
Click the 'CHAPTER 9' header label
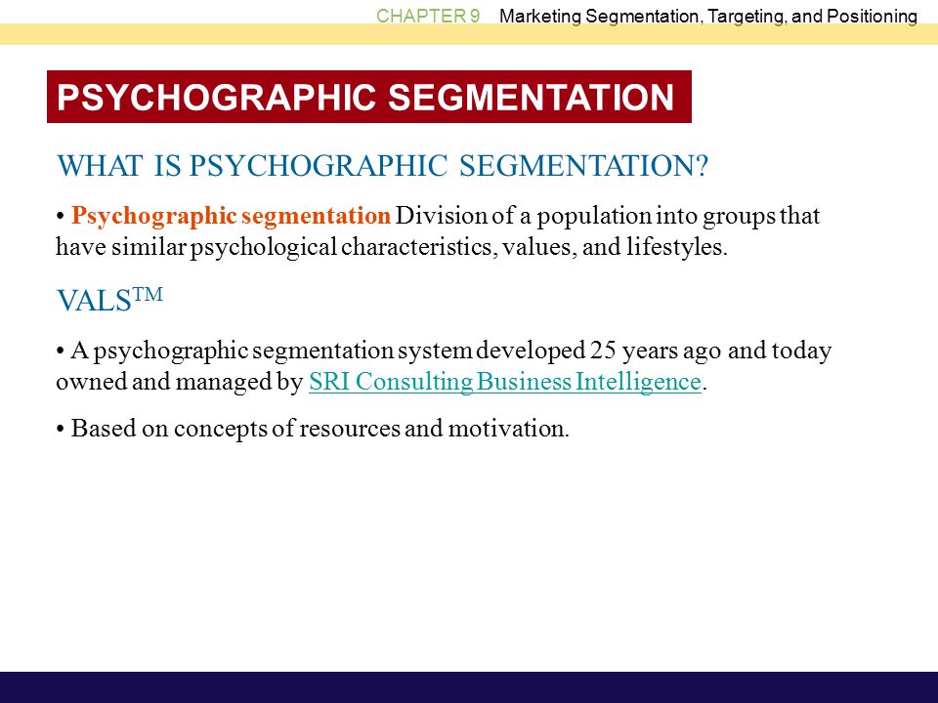[428, 16]
